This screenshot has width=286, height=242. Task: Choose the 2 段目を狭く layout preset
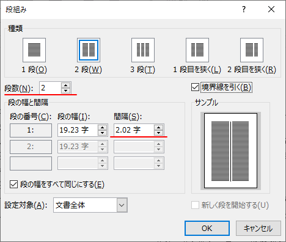tap(252, 50)
